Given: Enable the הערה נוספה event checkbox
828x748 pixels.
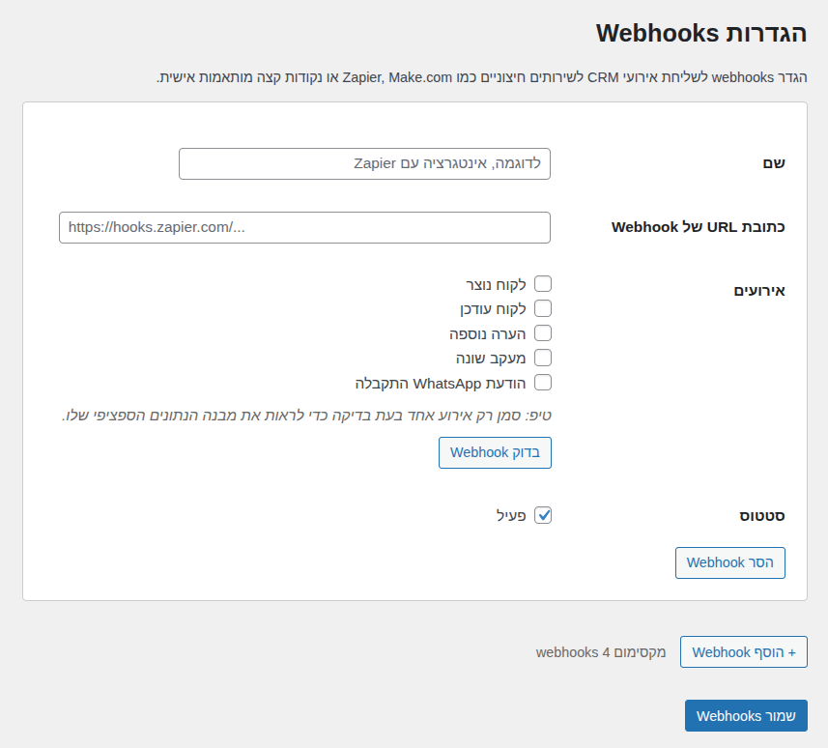Looking at the screenshot, I should 543,331.
